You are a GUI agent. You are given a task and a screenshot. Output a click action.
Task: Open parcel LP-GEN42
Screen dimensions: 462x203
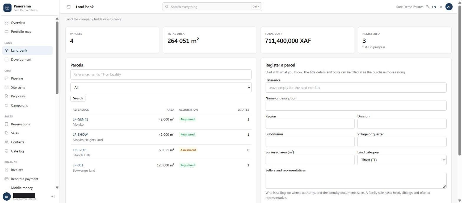(80, 119)
